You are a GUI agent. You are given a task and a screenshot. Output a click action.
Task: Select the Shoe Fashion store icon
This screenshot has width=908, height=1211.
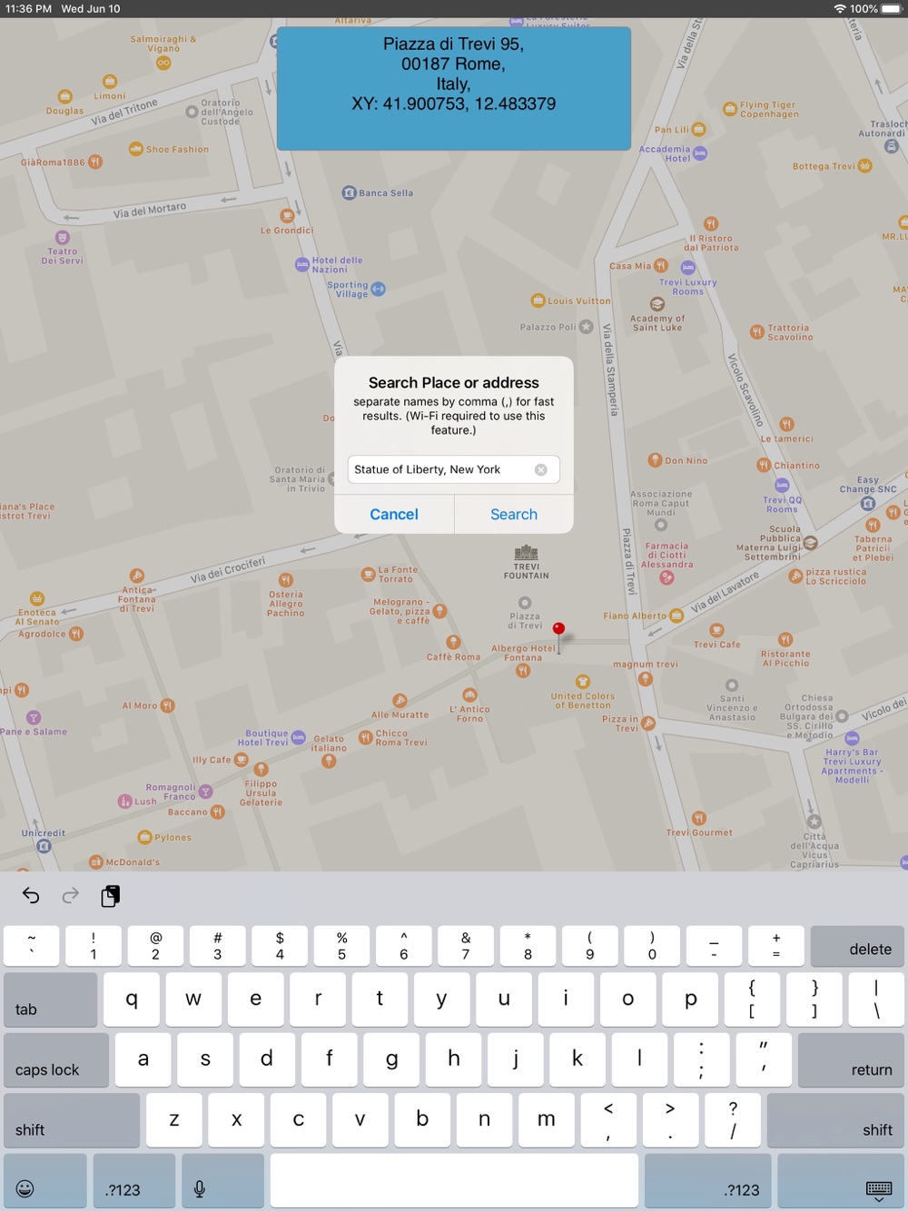click(x=135, y=149)
